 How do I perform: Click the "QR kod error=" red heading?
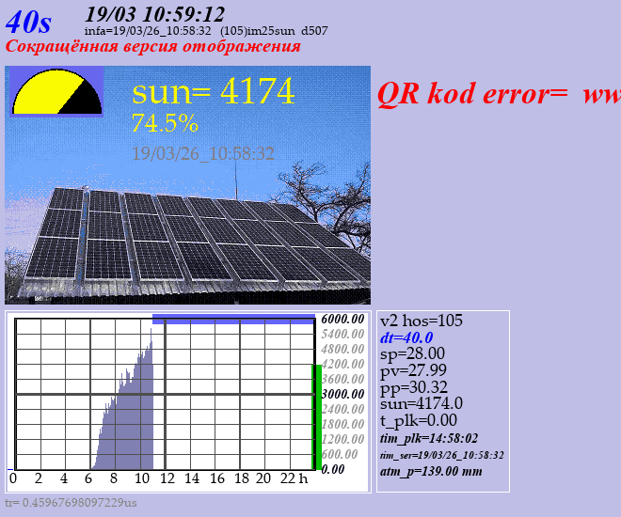pyautogui.click(x=473, y=93)
